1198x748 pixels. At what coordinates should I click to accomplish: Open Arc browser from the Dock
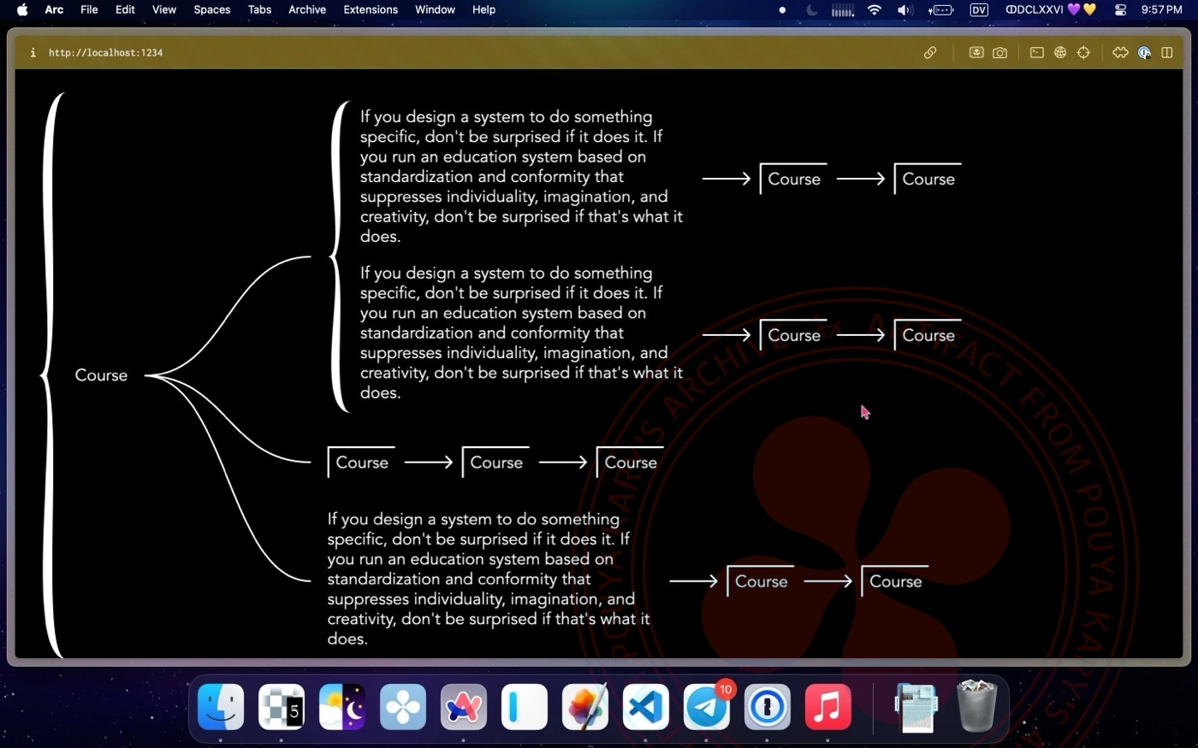[464, 707]
